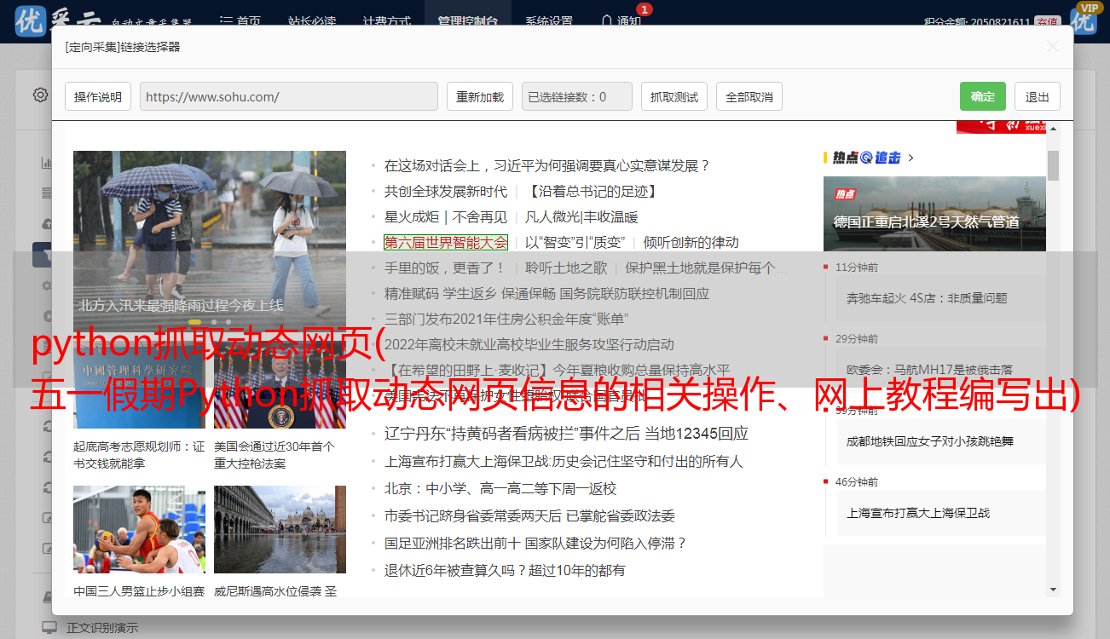Click caption 中国三人男篮止步小组赛

139,591
